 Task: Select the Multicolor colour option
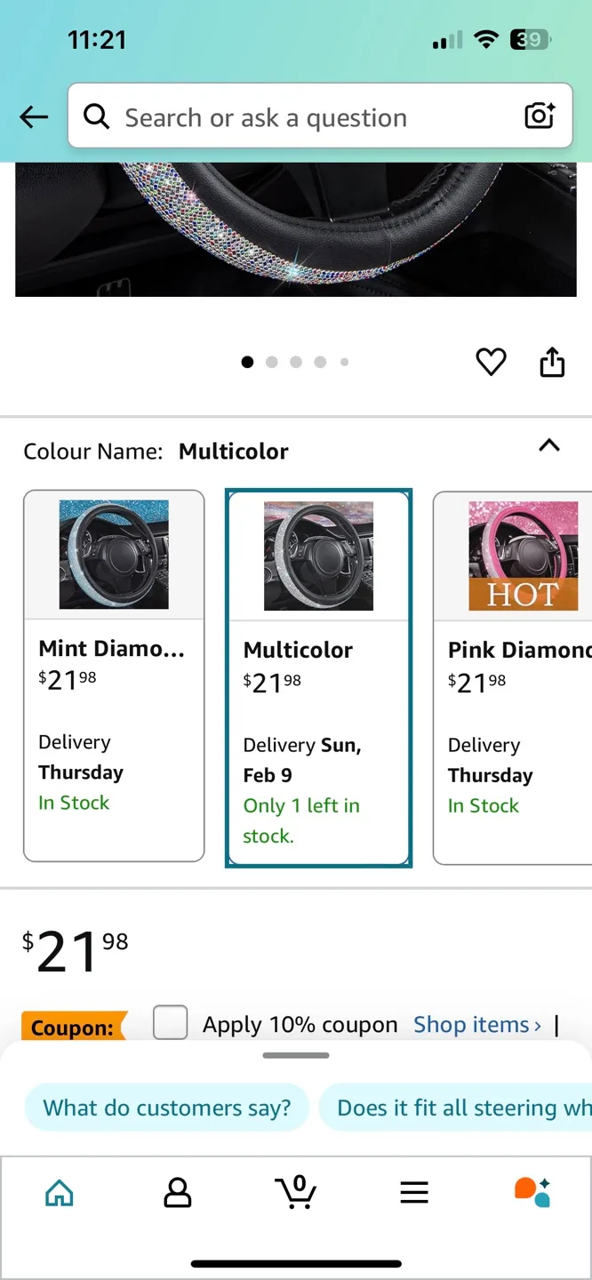click(318, 677)
